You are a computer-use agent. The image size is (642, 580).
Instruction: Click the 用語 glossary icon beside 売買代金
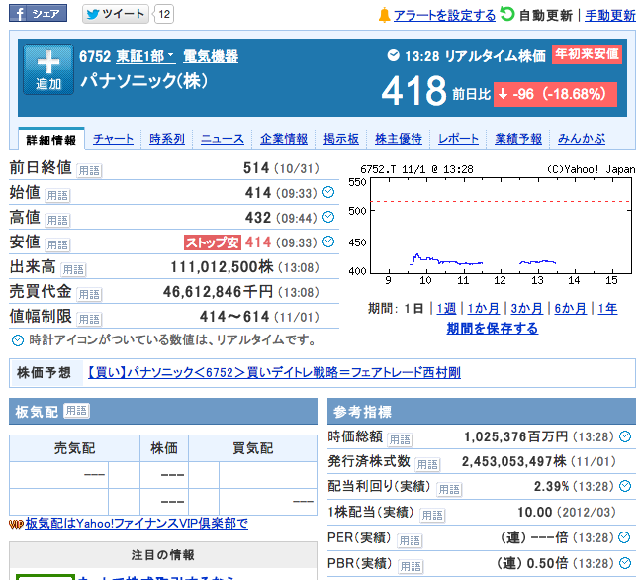click(x=89, y=295)
